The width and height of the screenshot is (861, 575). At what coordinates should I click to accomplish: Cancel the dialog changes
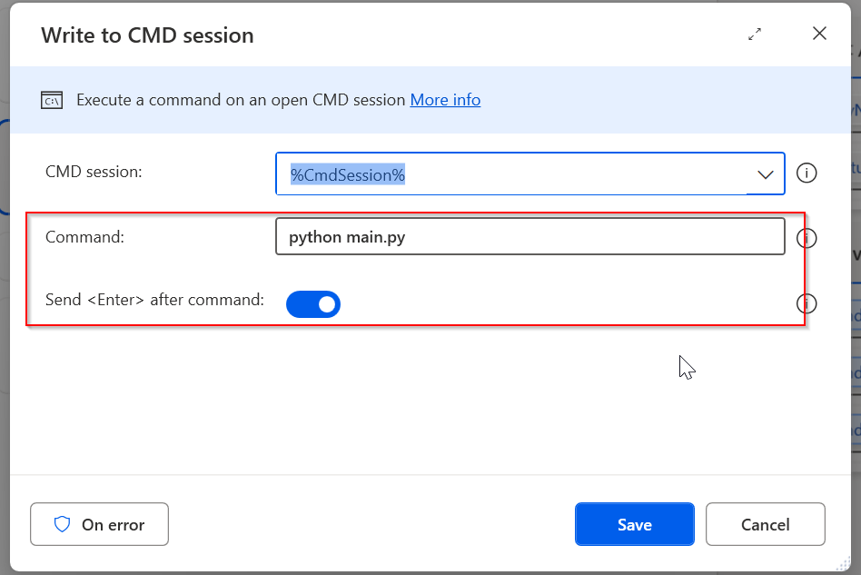tap(765, 524)
